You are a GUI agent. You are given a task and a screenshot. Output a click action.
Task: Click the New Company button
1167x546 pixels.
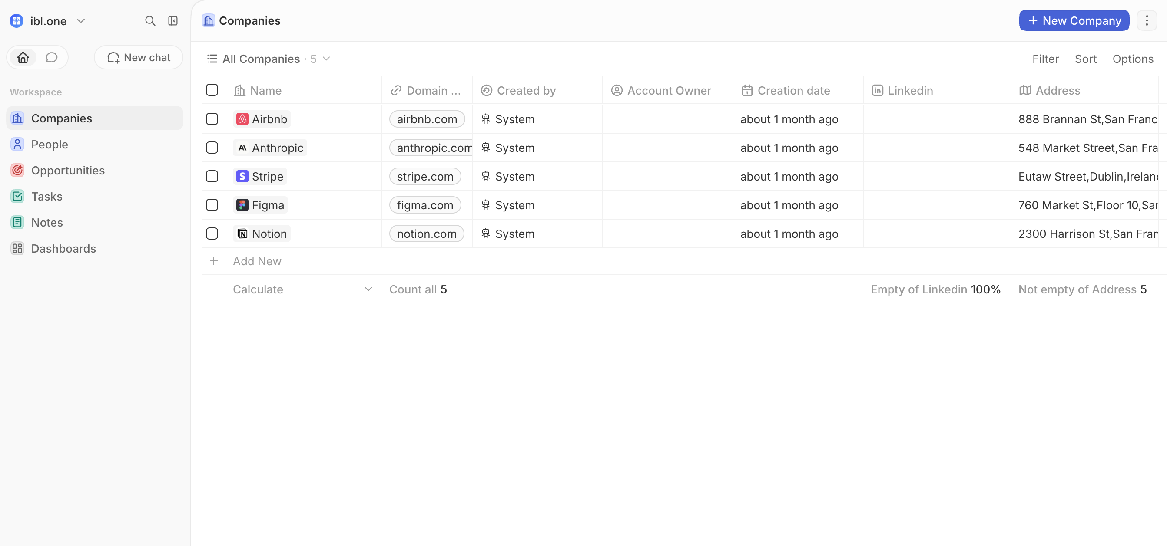(x=1074, y=21)
